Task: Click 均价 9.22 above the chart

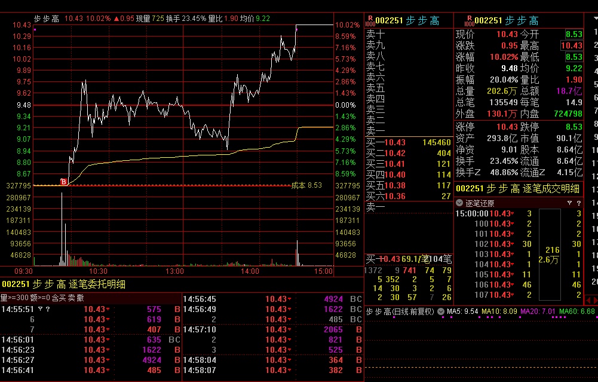Action: pyautogui.click(x=254, y=19)
